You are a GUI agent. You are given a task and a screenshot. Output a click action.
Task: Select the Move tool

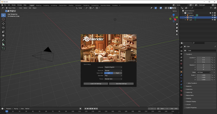3,24
